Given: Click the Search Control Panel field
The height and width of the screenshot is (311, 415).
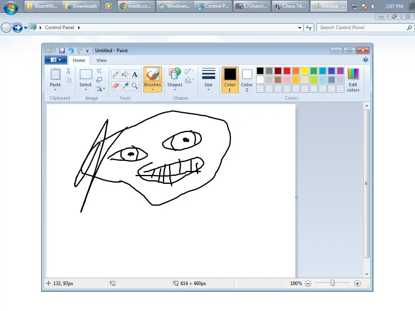Looking at the screenshot, I should tap(365, 28).
